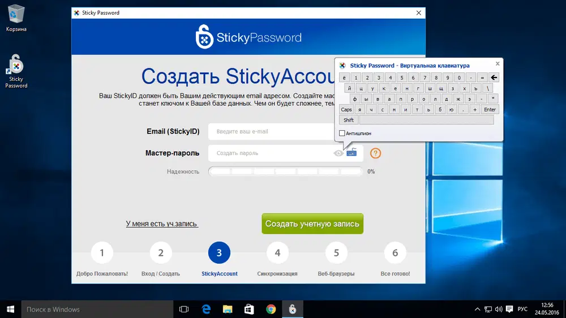
Task: Click the Email (StickyID) input field
Action: 273,131
